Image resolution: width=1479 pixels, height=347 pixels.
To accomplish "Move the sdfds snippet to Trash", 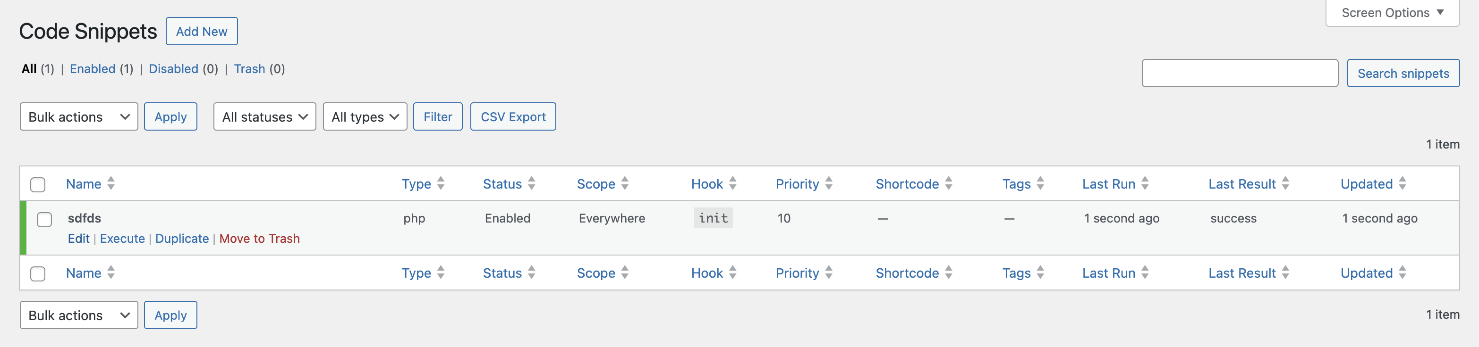I will (260, 239).
